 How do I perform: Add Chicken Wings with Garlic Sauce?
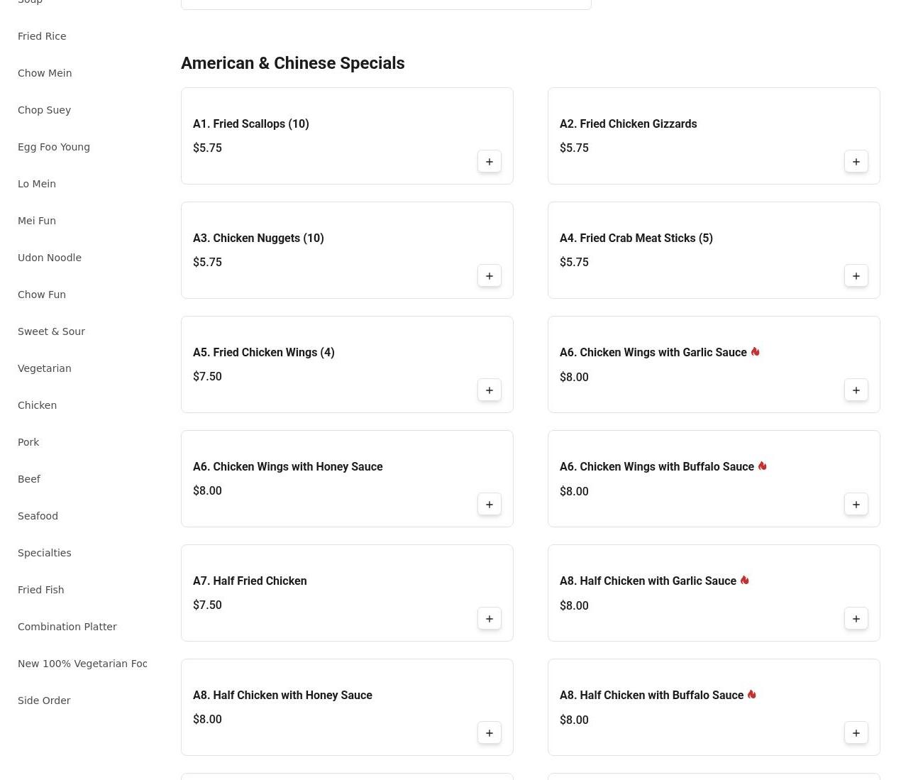(856, 390)
